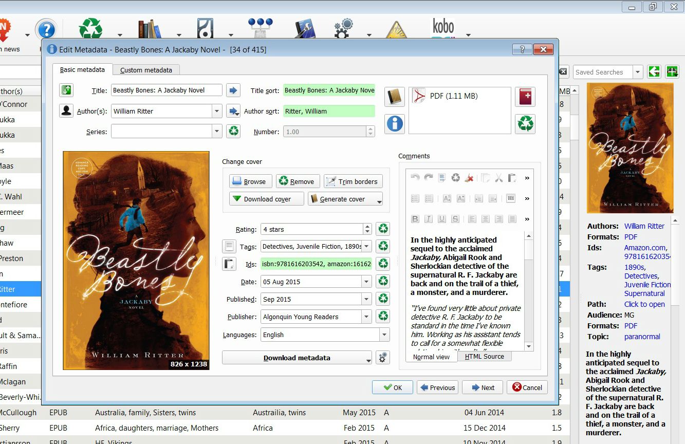Image resolution: width=685 pixels, height=444 pixels.
Task: Open the manage authors editor icon
Action: click(66, 110)
